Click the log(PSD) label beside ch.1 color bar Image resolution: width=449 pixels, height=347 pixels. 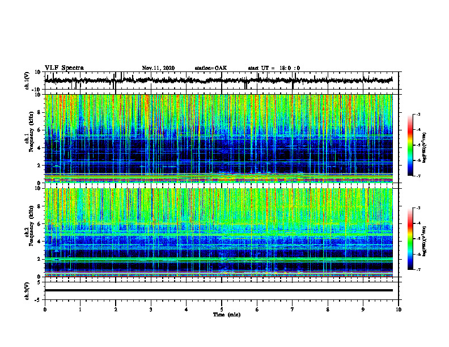pyautogui.click(x=425, y=147)
